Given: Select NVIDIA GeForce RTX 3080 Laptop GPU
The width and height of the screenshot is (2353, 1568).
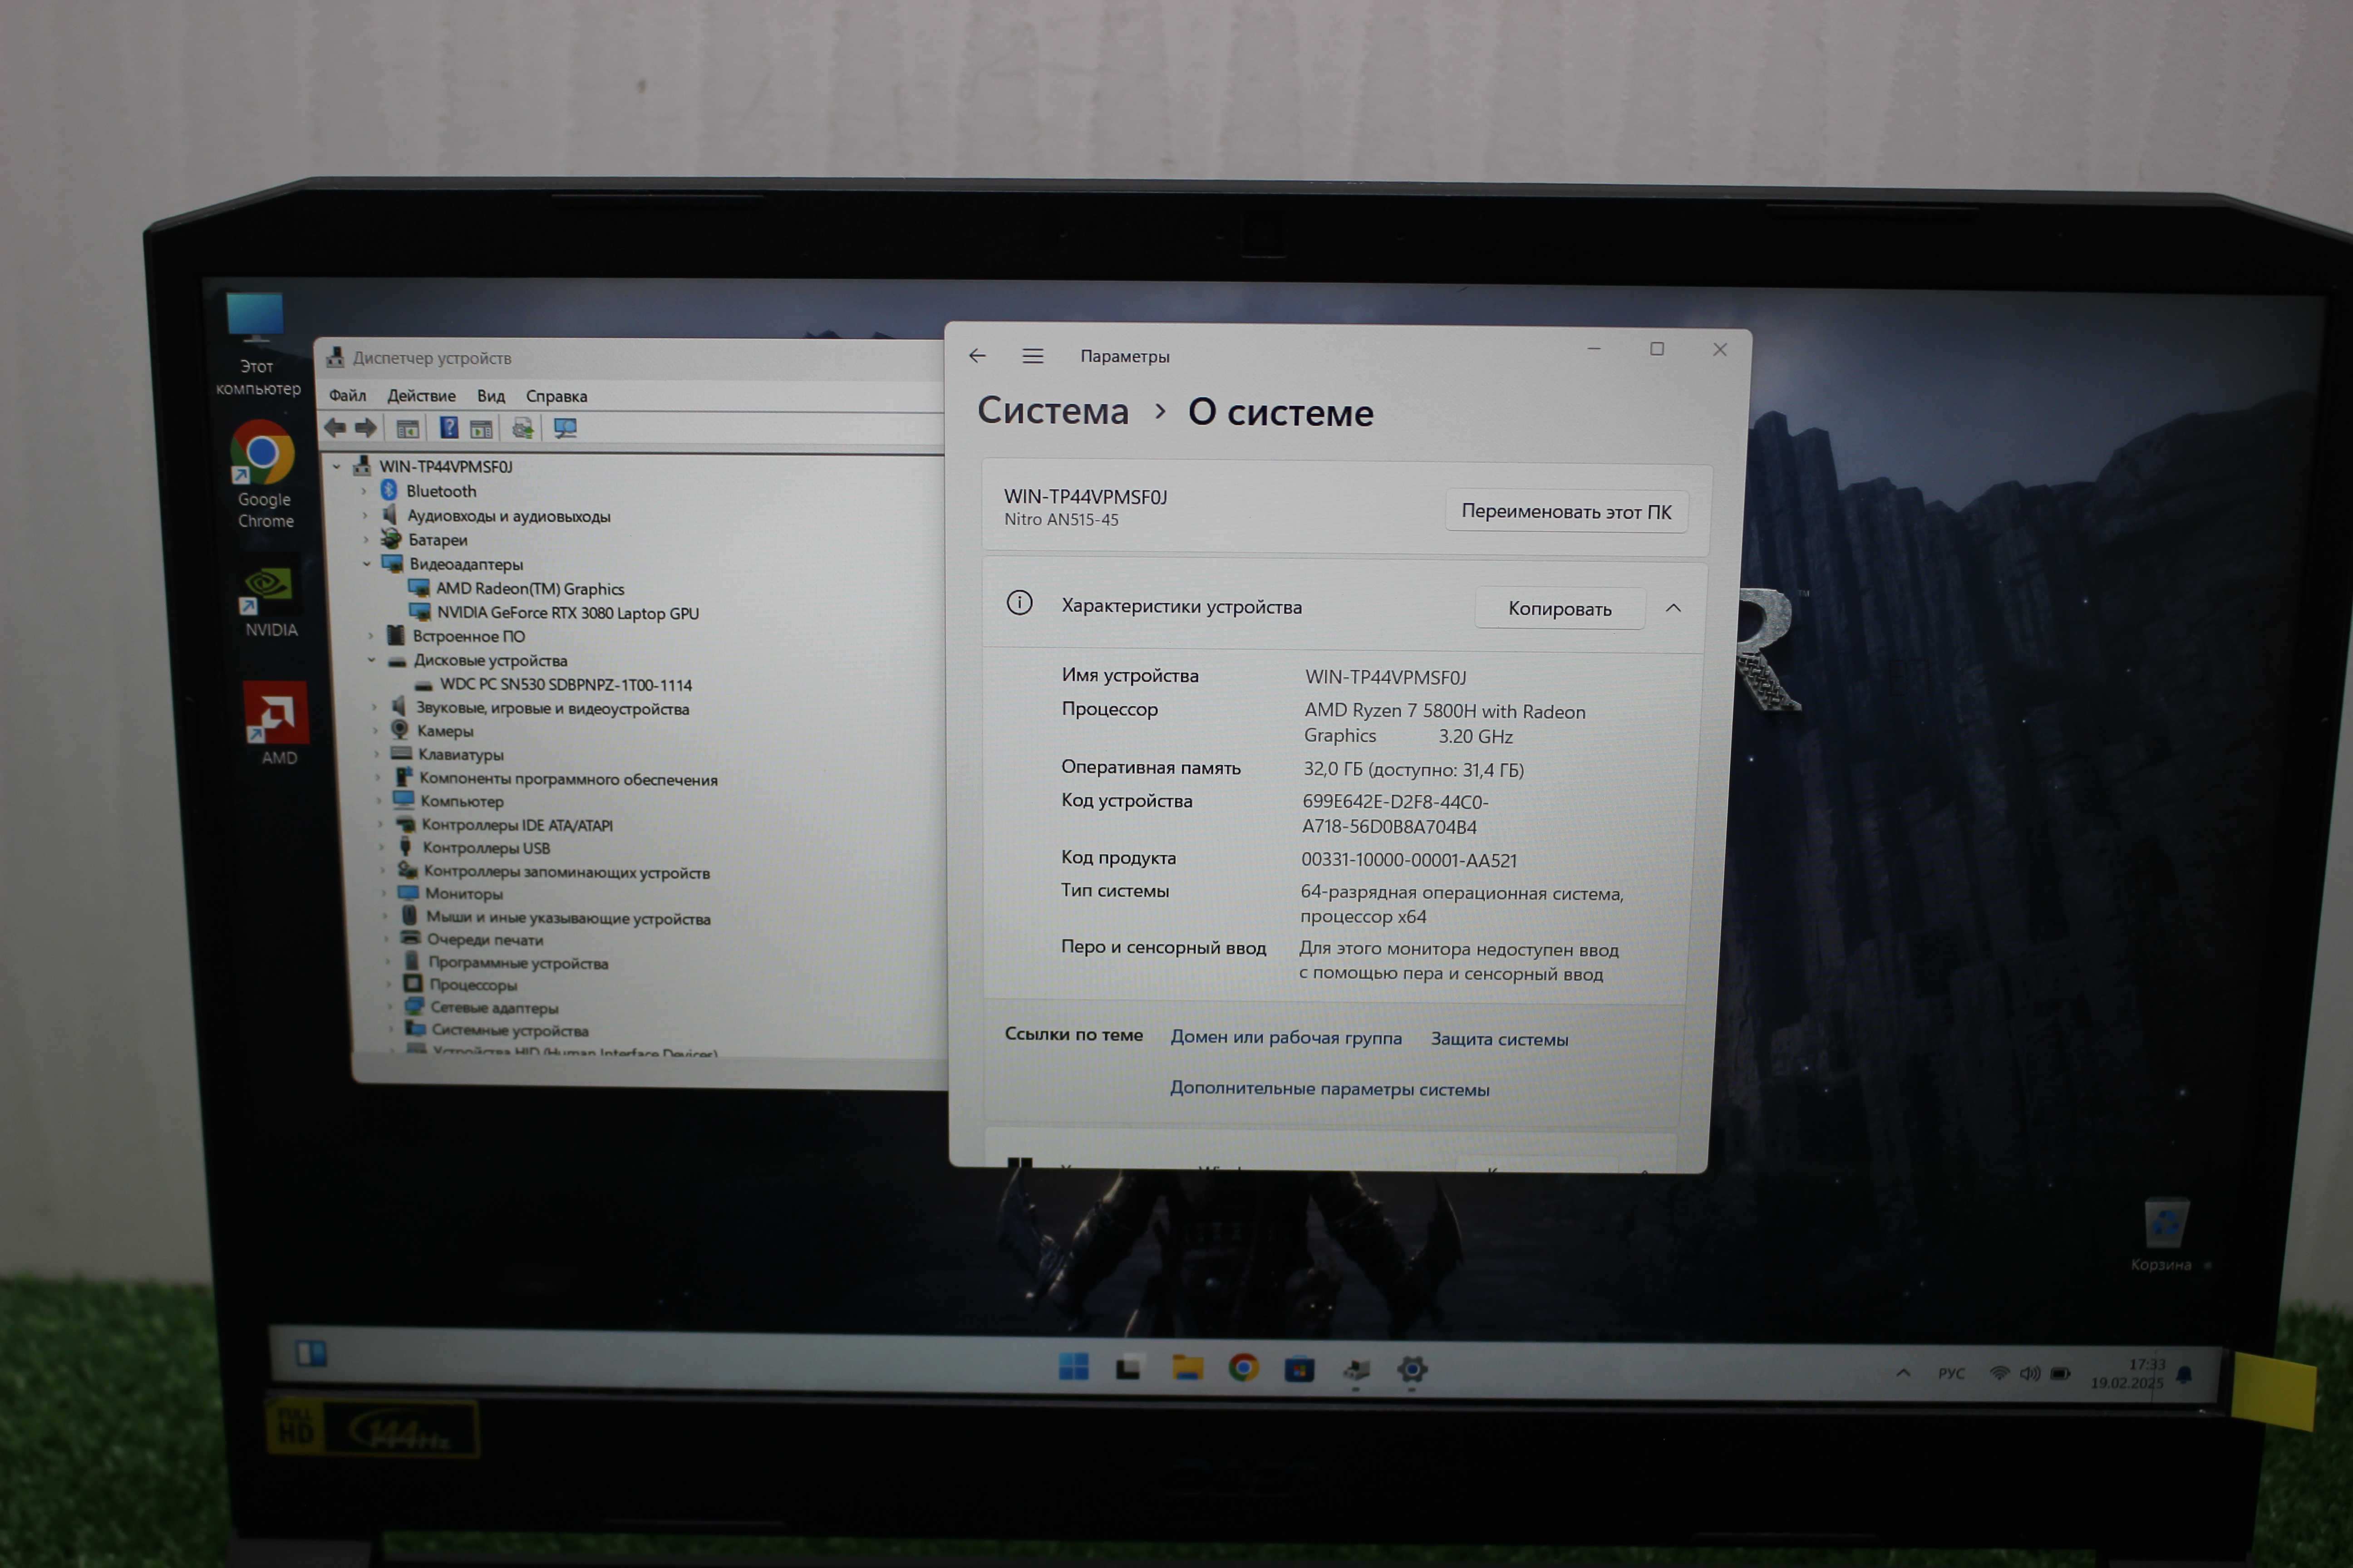Looking at the screenshot, I should 567,613.
